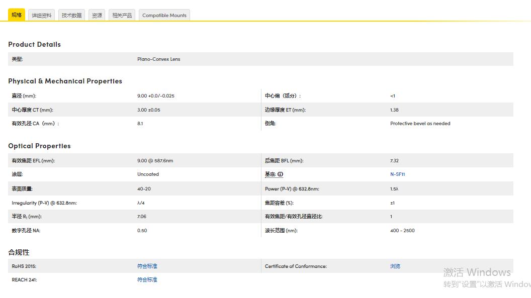
Task: Click the Product Details heading
Action: [x=34, y=44]
